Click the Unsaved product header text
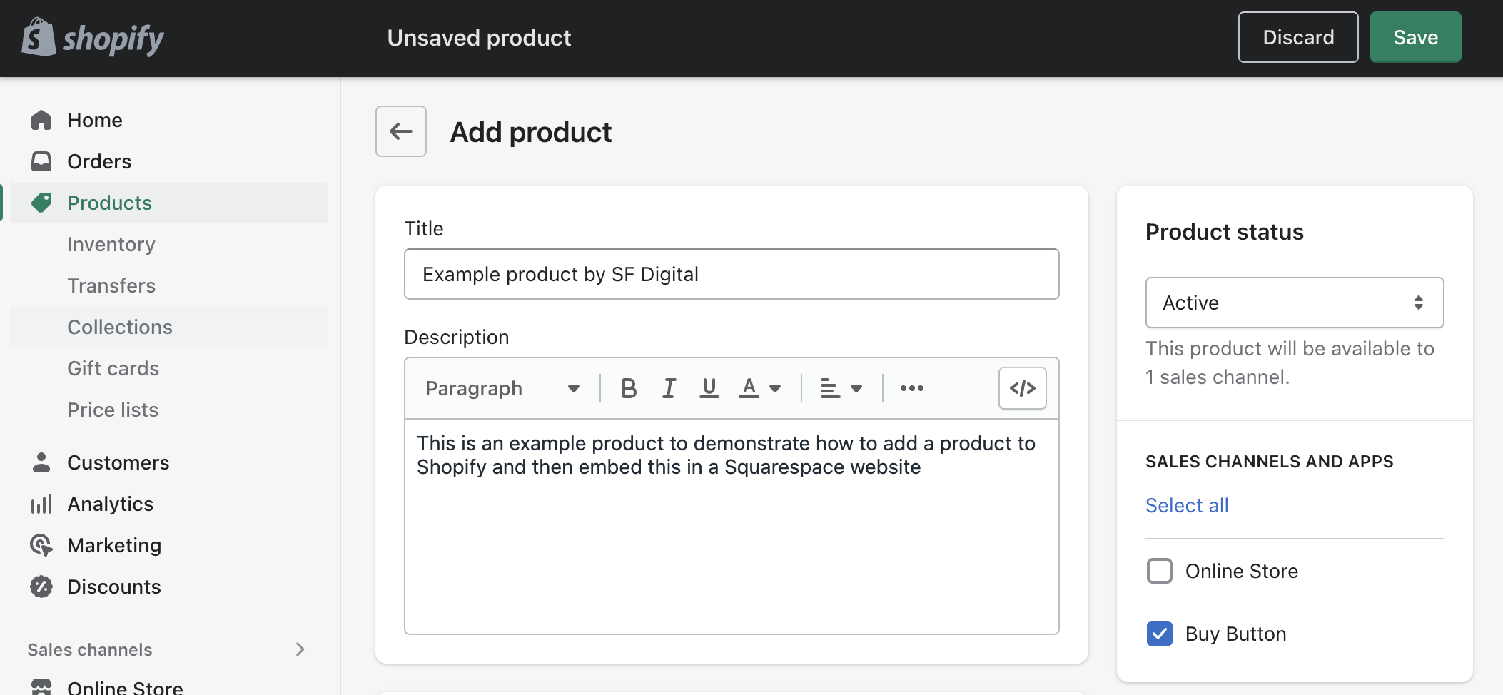This screenshot has height=695, width=1503. click(x=479, y=37)
